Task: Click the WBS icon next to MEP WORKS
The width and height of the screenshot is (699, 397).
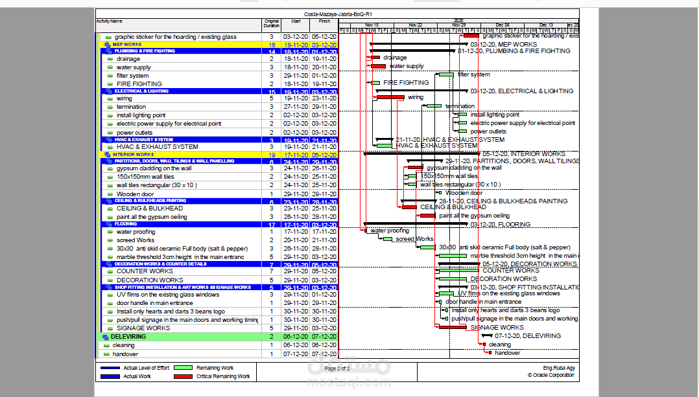Action: [x=108, y=45]
